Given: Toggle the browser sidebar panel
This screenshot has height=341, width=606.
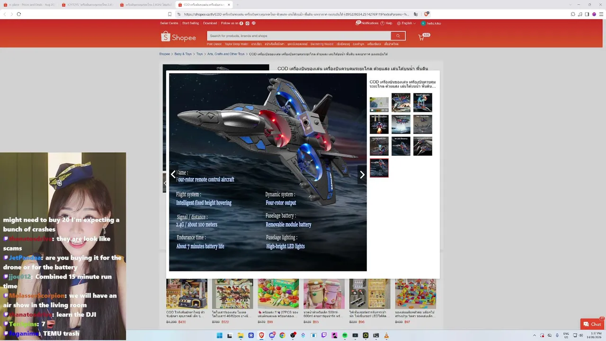Looking at the screenshot, I should tap(587, 14).
